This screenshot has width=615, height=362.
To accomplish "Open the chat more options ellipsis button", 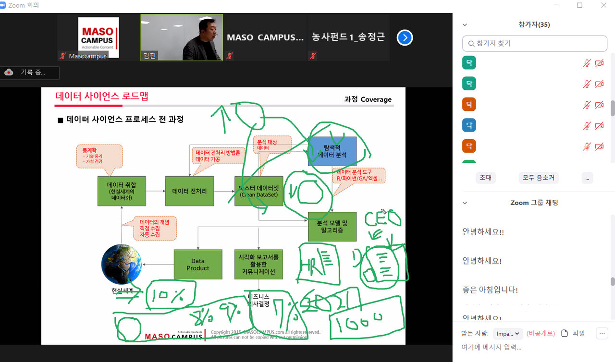I will coord(602,333).
